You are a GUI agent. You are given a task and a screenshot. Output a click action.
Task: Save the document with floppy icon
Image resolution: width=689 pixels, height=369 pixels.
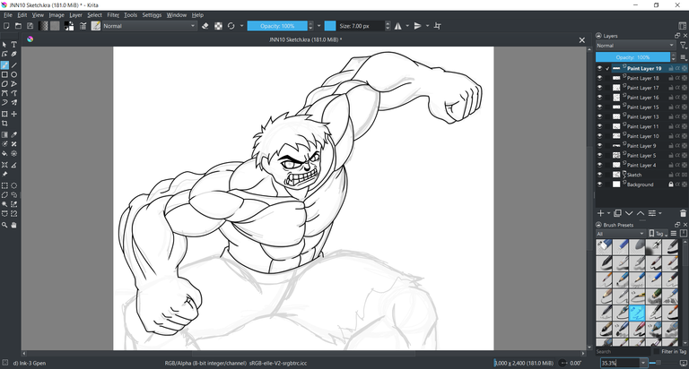30,26
